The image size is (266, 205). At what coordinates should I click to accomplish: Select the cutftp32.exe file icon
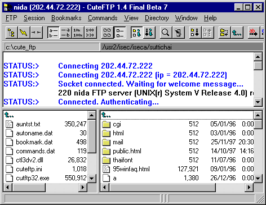[9, 178]
